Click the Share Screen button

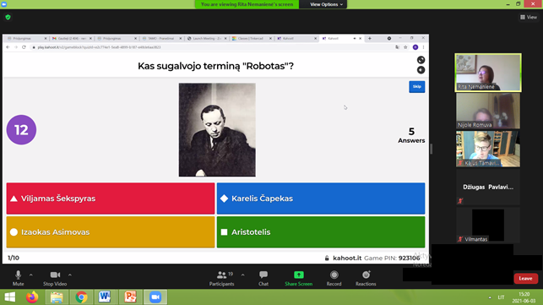tap(298, 278)
